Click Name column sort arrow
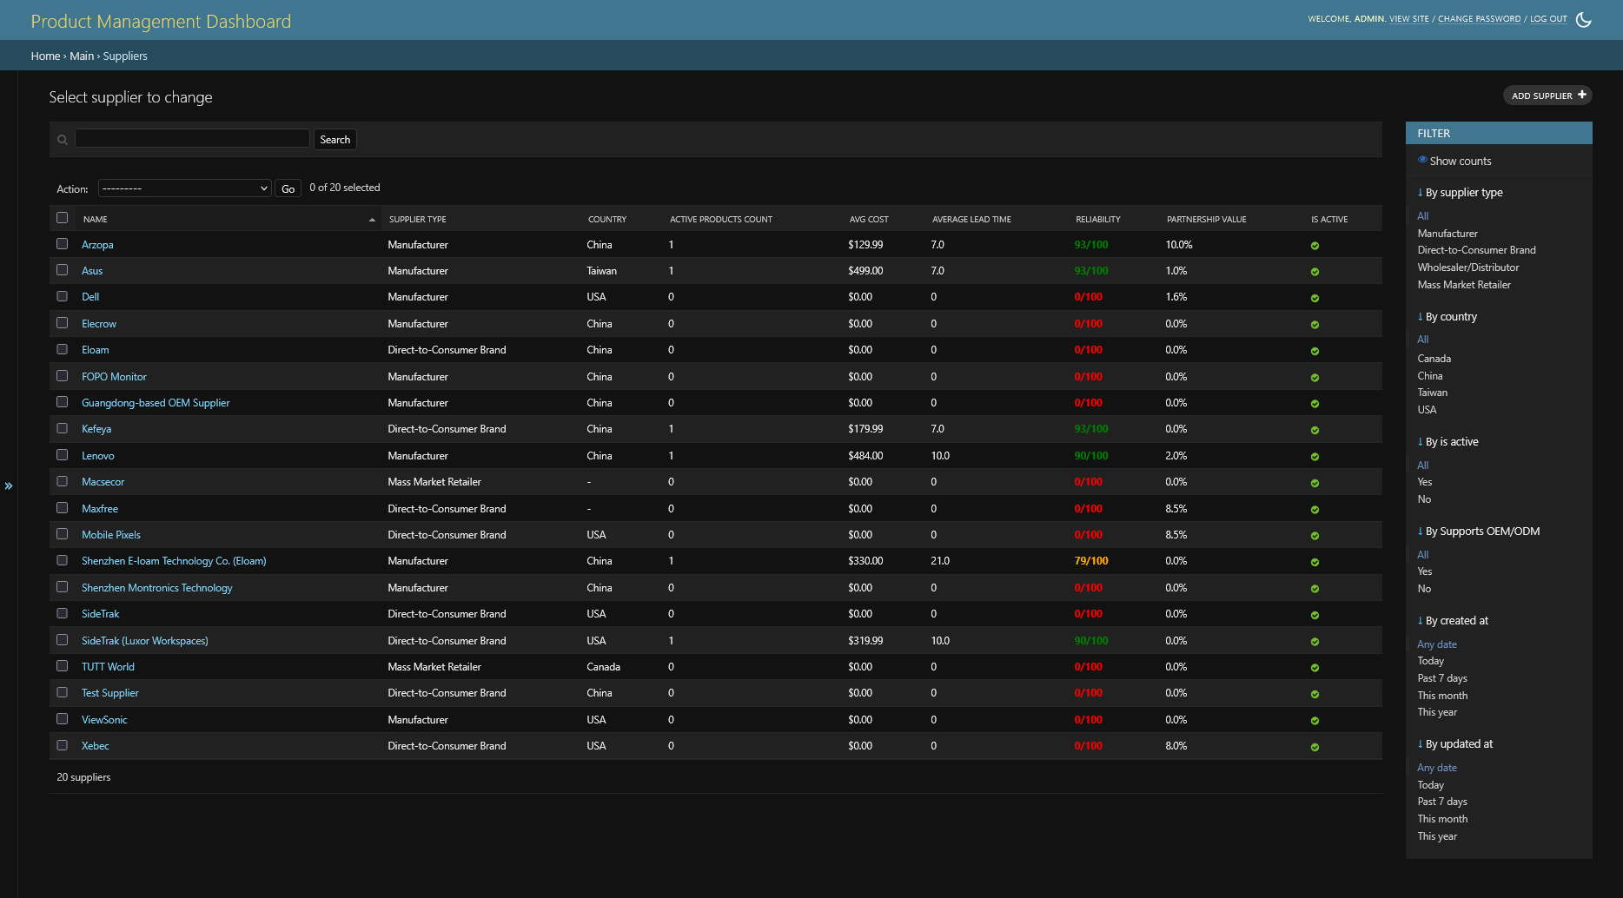Viewport: 1623px width, 898px height. coord(372,220)
